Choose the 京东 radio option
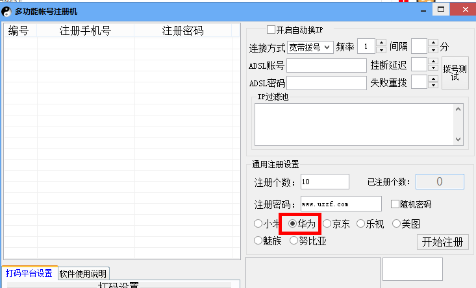The width and height of the screenshot is (476, 288). coord(327,224)
